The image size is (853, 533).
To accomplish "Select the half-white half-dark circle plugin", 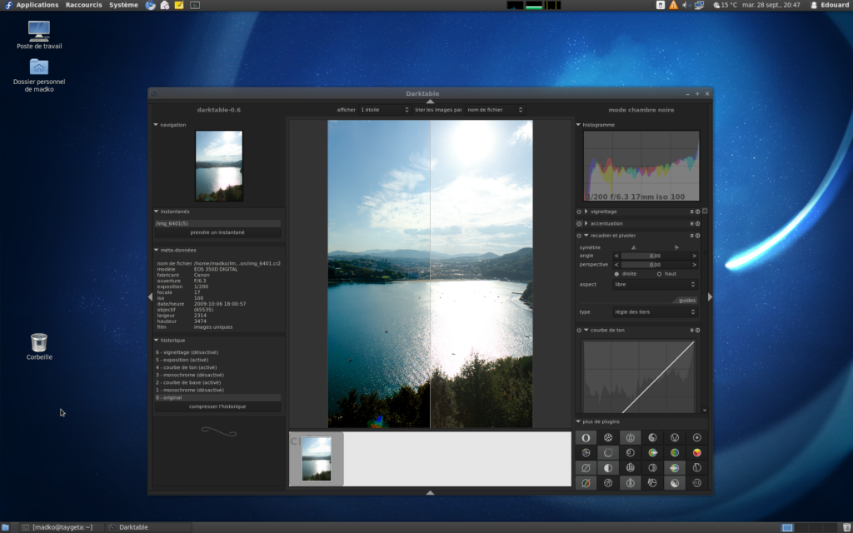I will 608,468.
